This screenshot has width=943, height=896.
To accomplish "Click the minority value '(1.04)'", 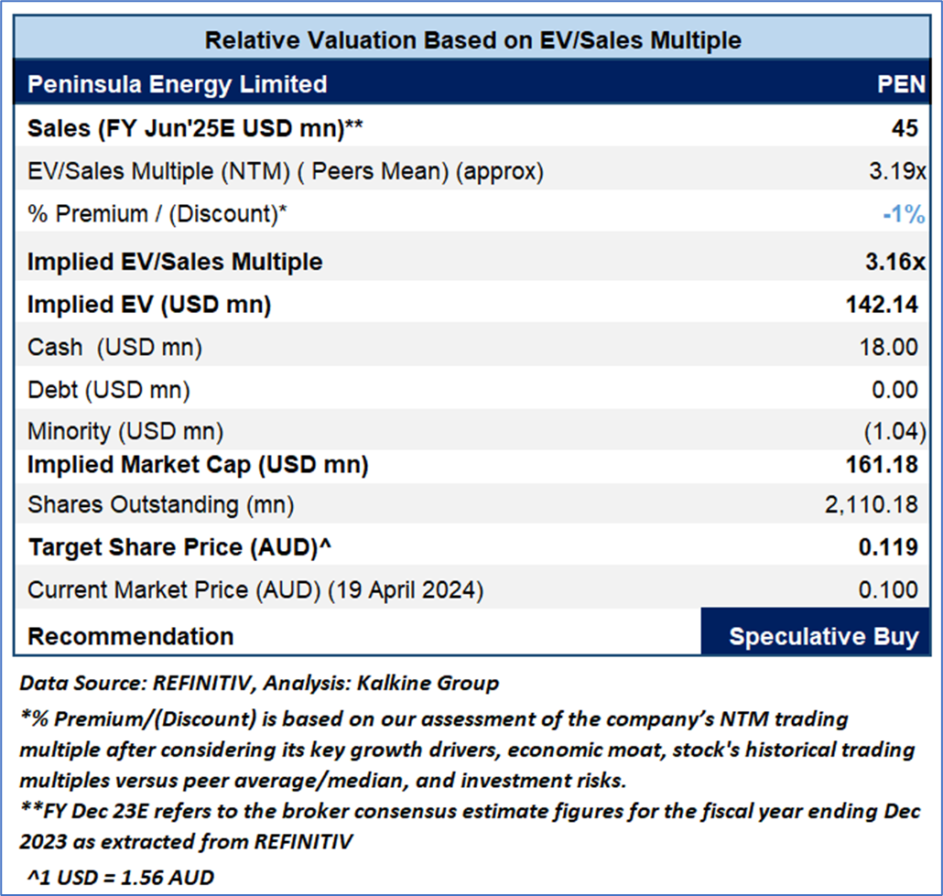I will (x=894, y=431).
